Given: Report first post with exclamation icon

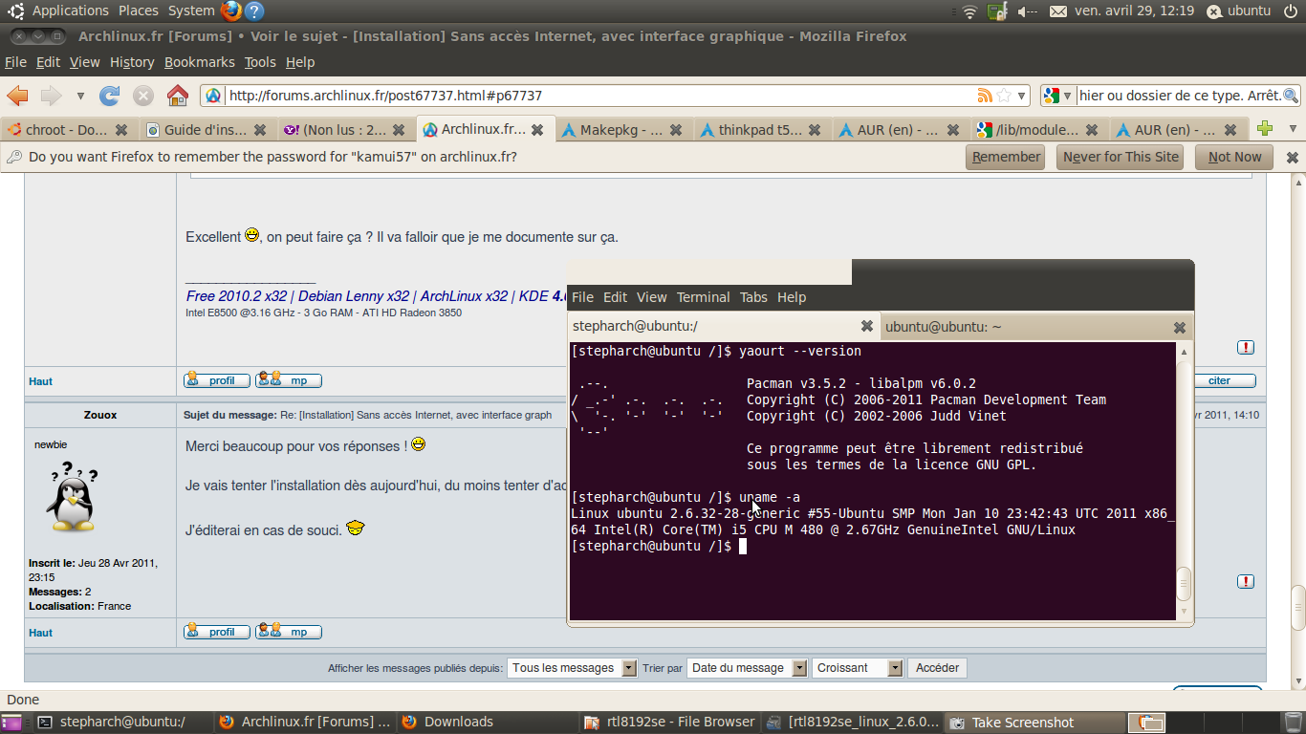Looking at the screenshot, I should pos(1246,347).
